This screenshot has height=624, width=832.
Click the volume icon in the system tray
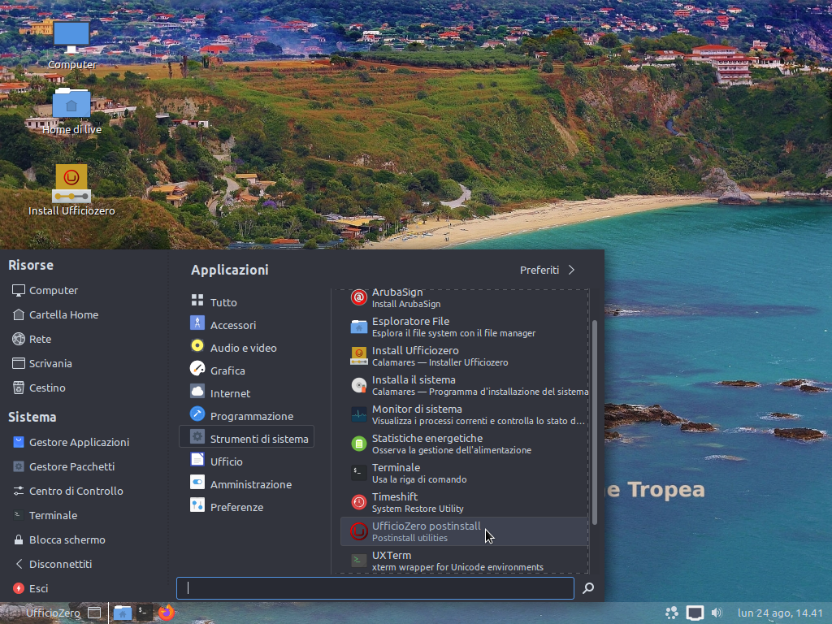[717, 613]
